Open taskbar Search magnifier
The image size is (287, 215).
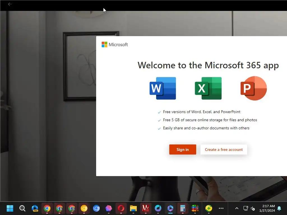[x=22, y=208]
